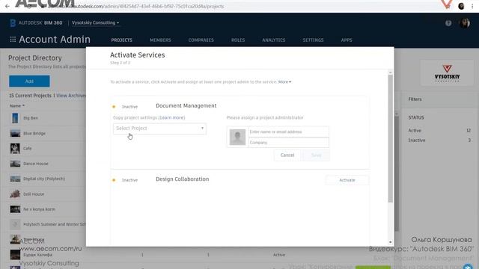This screenshot has height=269, width=479.
Task: Open the browser three-dot menu
Action: 472,6
